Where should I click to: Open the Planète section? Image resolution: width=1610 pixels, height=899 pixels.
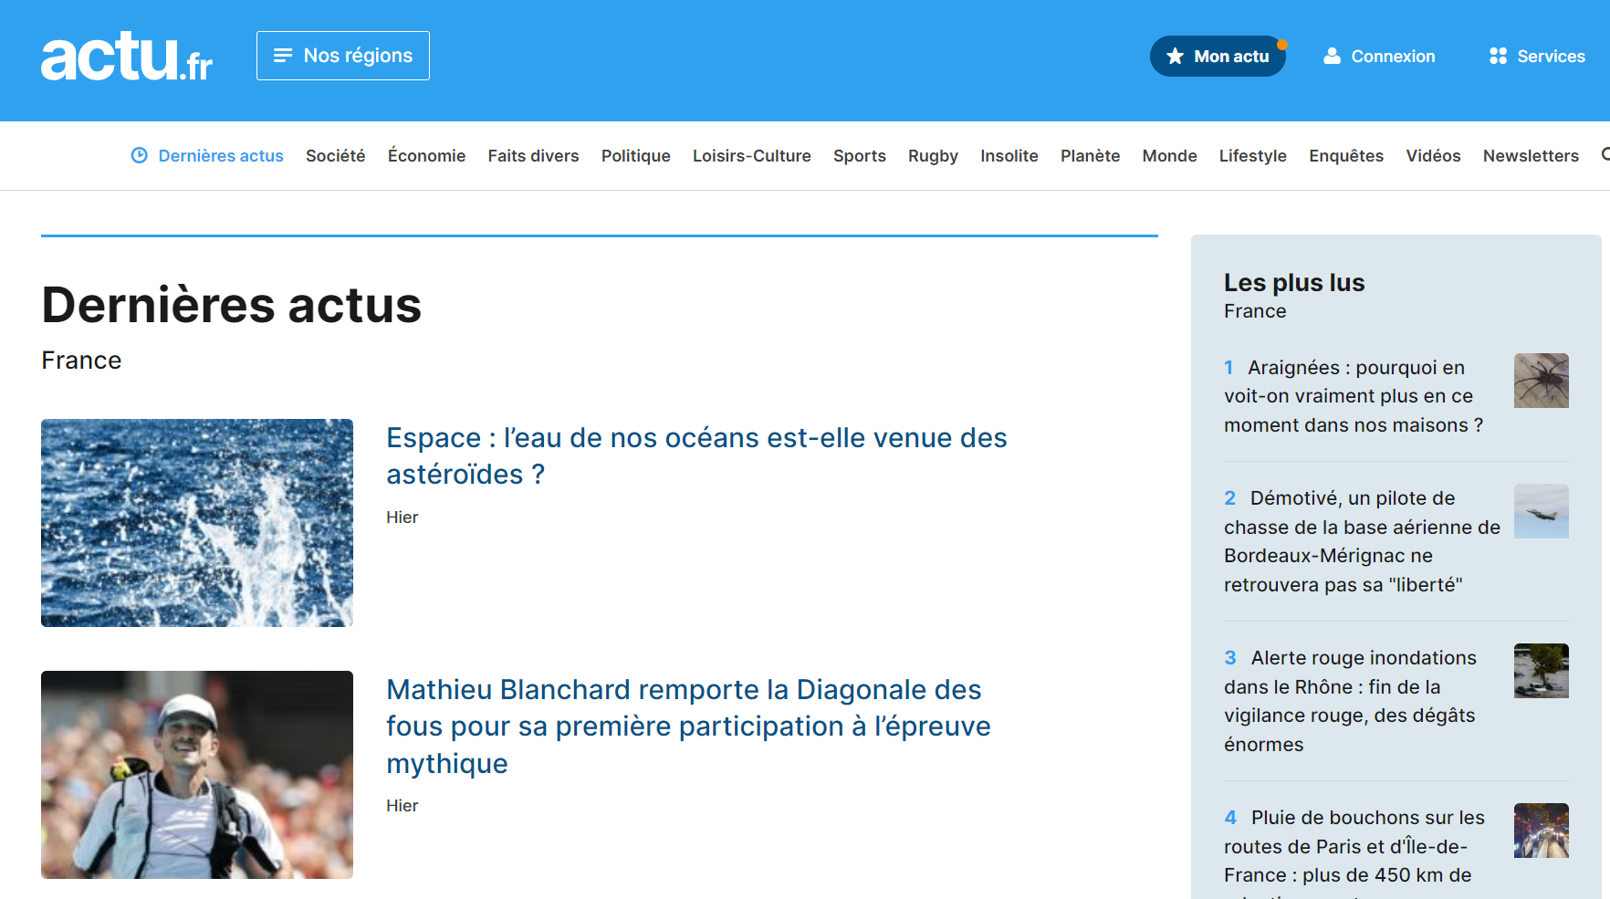1090,156
